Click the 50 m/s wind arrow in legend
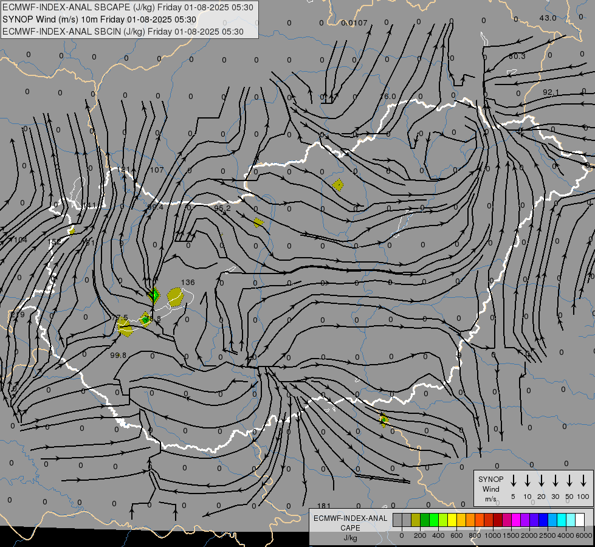This screenshot has height=547, width=595. 569,481
